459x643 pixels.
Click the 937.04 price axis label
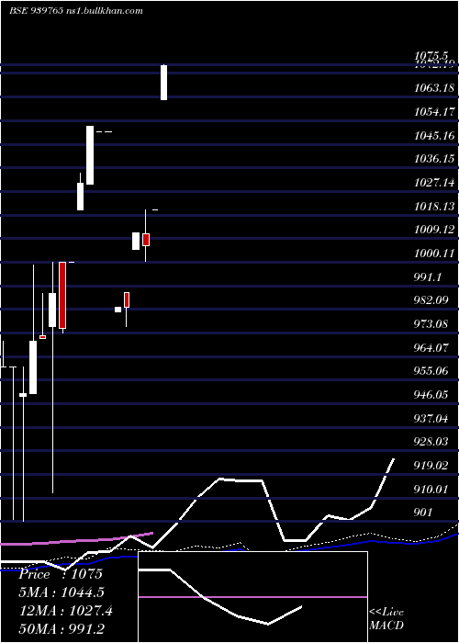pyautogui.click(x=431, y=418)
